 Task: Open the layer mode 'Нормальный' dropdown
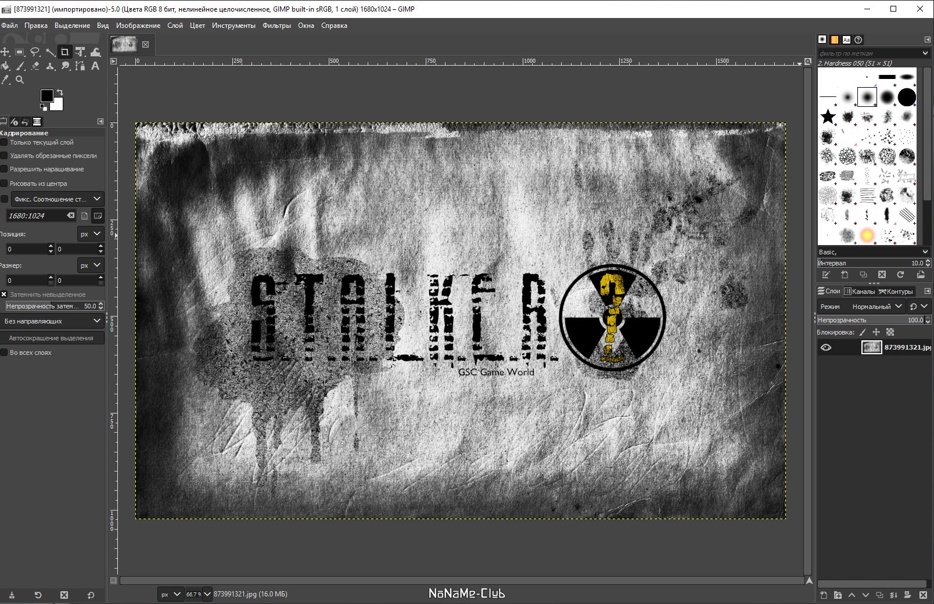click(876, 306)
